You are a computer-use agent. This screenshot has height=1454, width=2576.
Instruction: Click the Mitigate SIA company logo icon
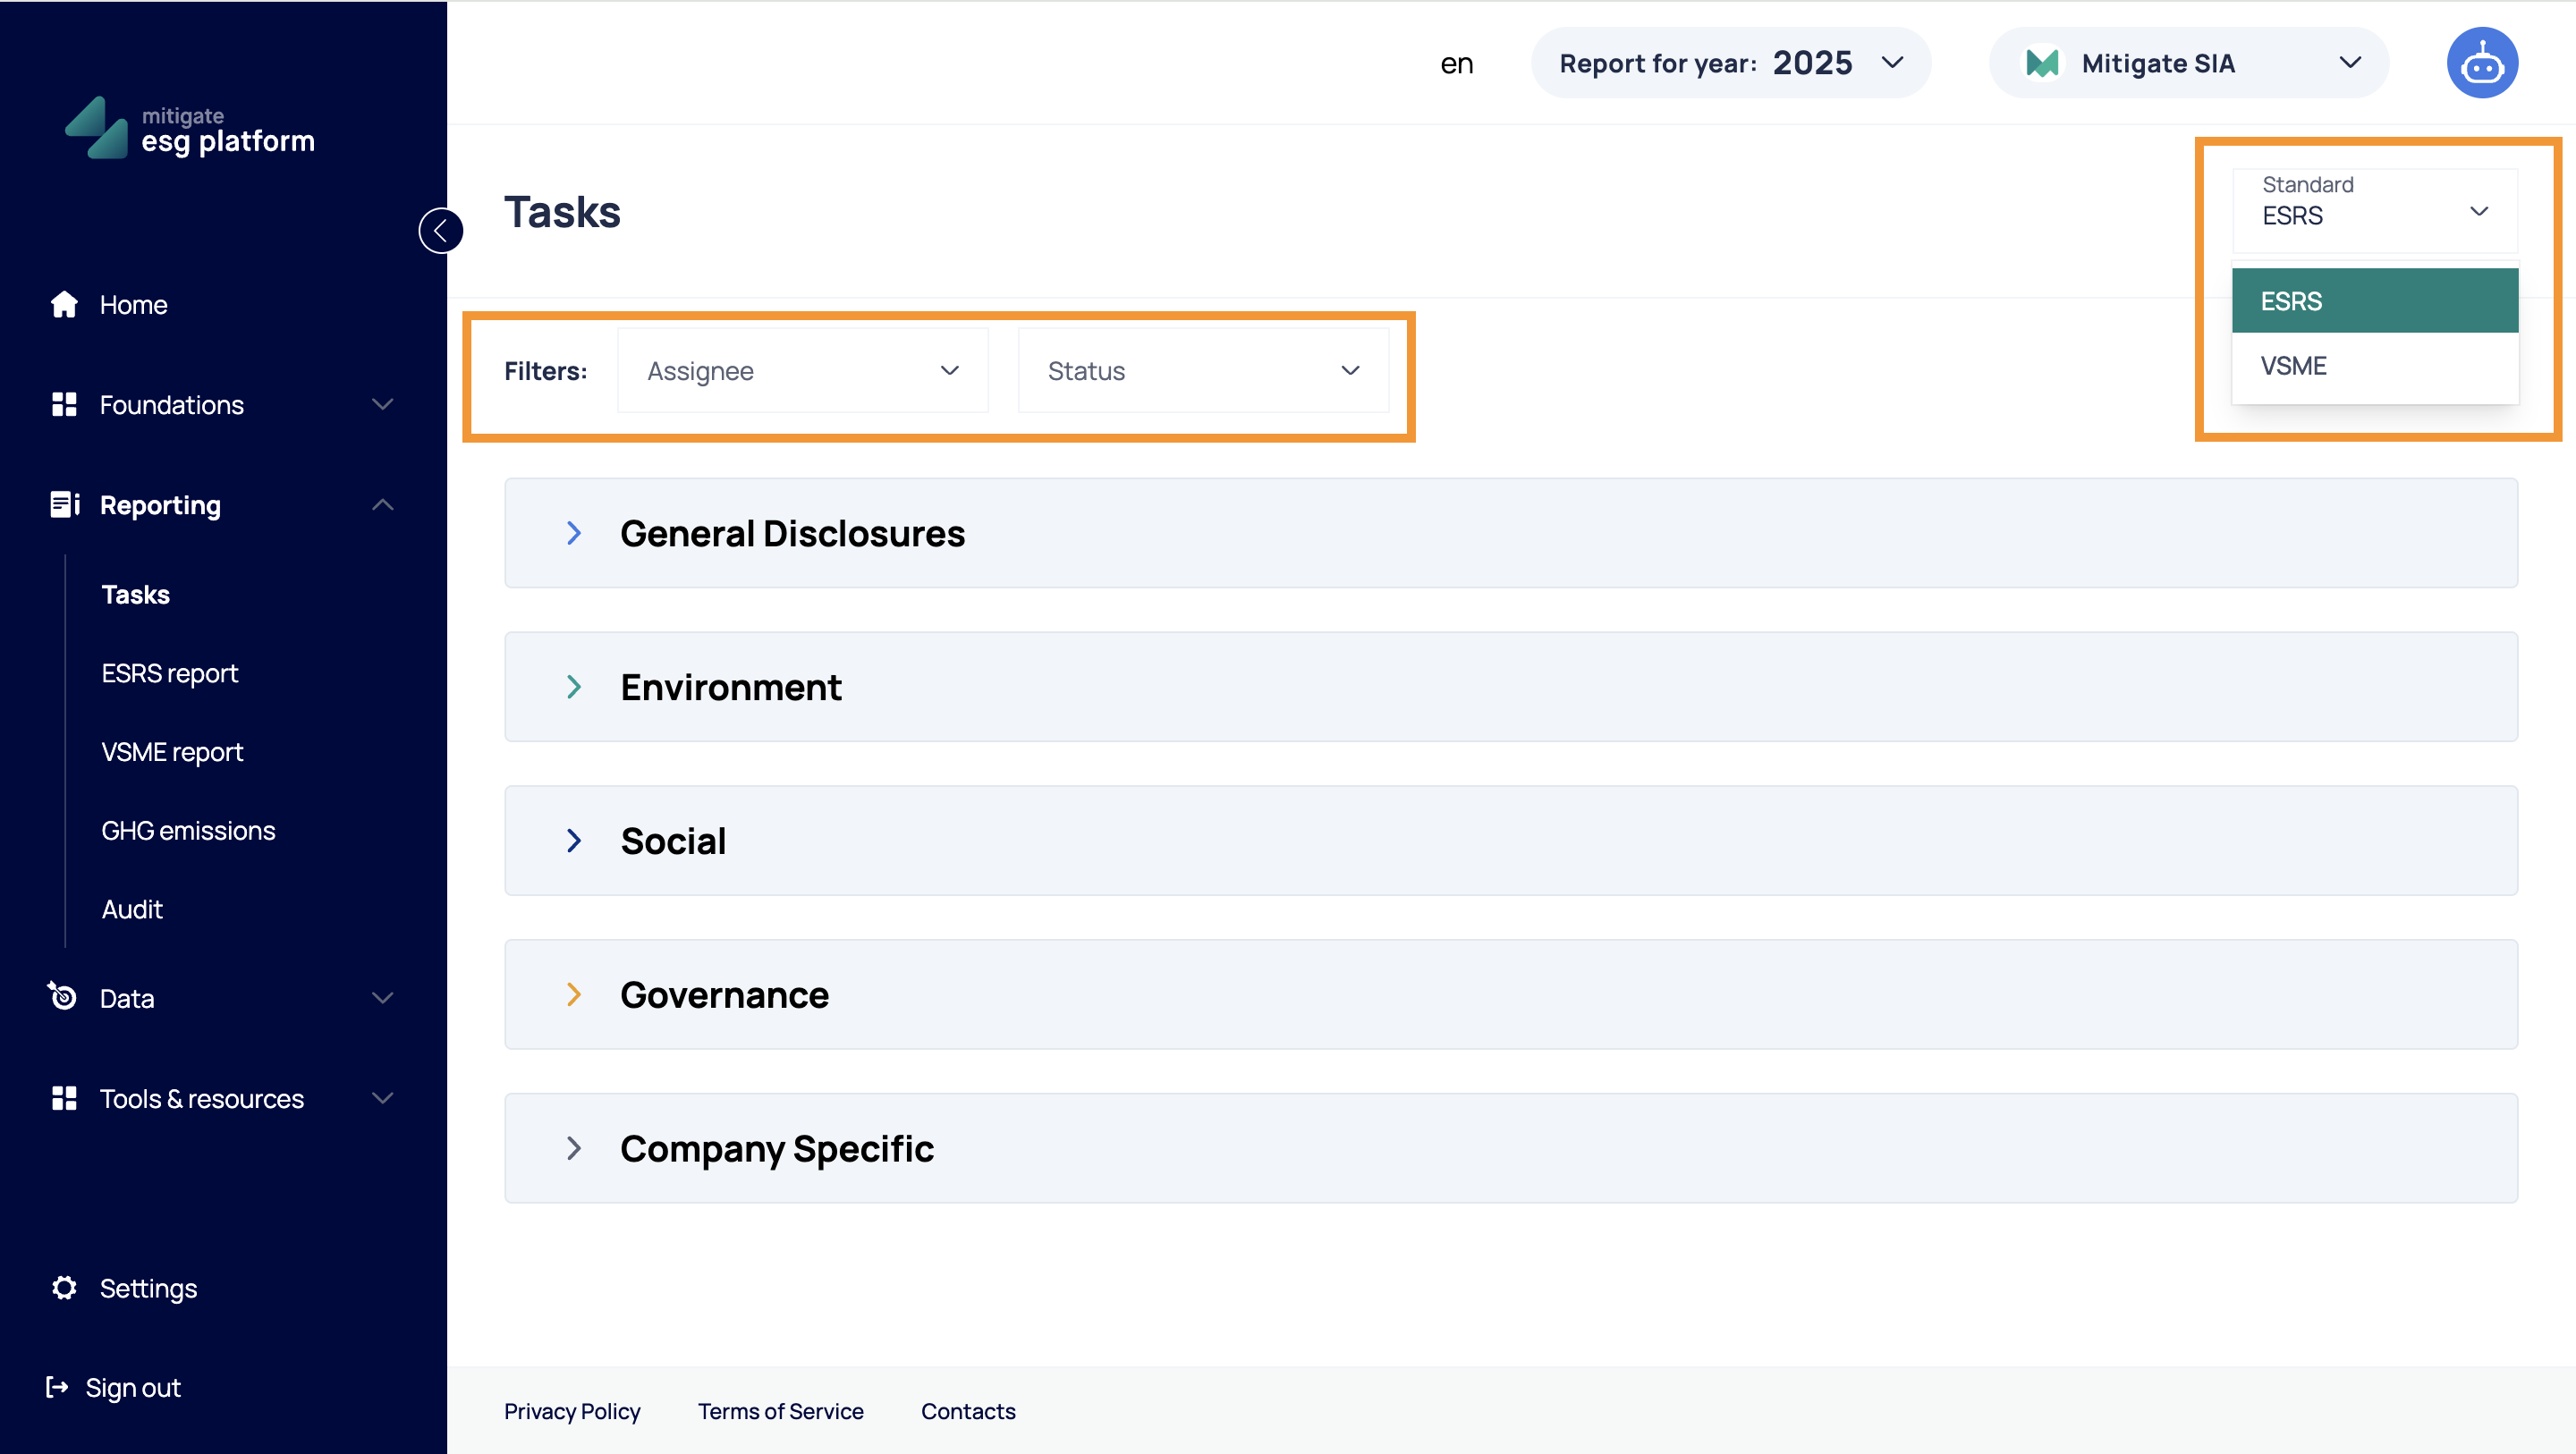tap(2041, 63)
